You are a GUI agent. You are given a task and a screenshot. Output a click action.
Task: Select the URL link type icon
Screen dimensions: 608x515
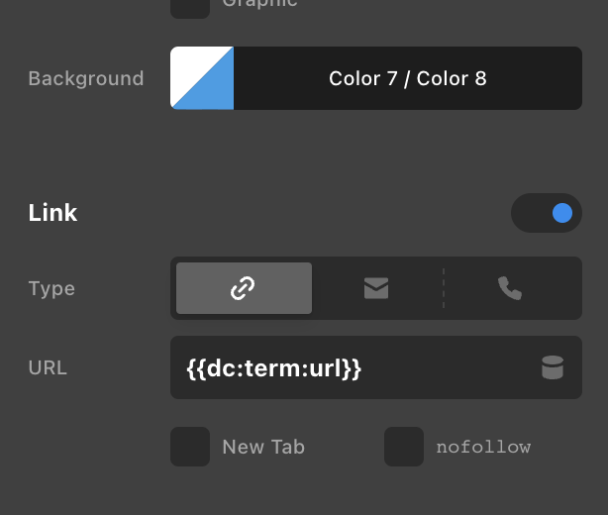coord(244,288)
